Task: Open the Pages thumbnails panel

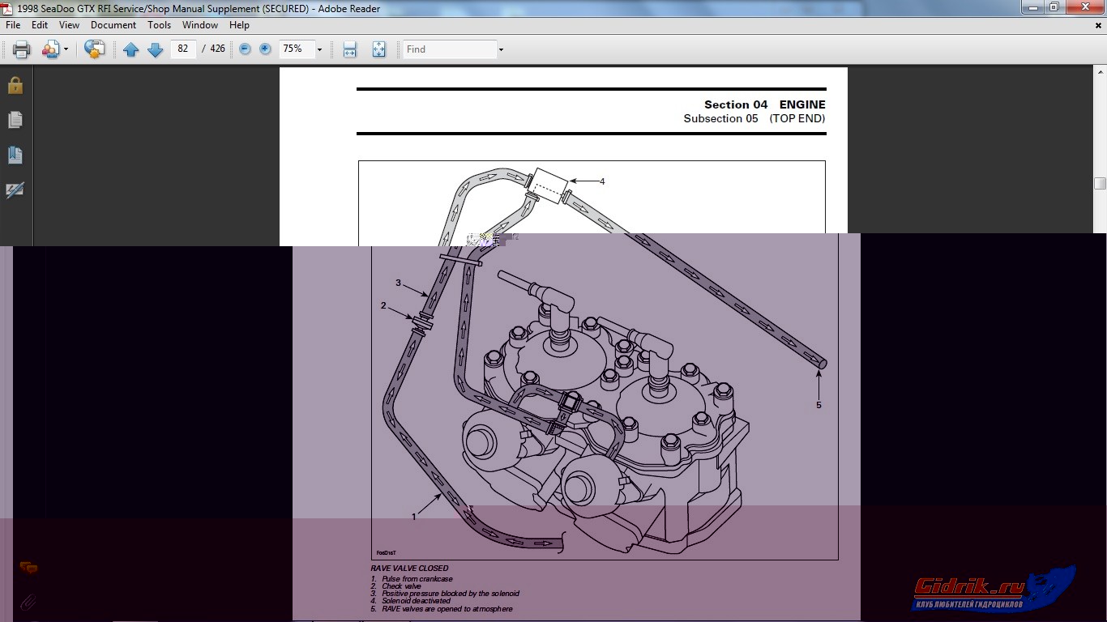Action: coord(15,120)
